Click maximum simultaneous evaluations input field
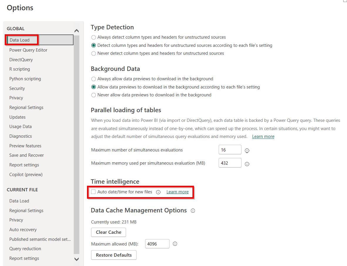Viewport: 347px width, 266px height. click(x=230, y=150)
